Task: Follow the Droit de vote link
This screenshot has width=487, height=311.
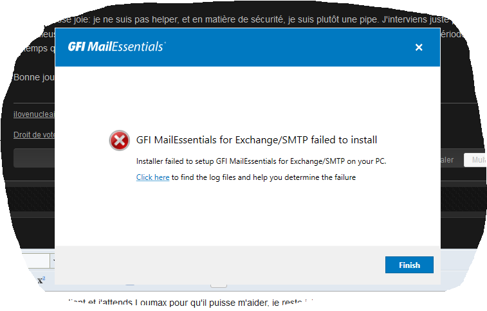Action: 34,135
